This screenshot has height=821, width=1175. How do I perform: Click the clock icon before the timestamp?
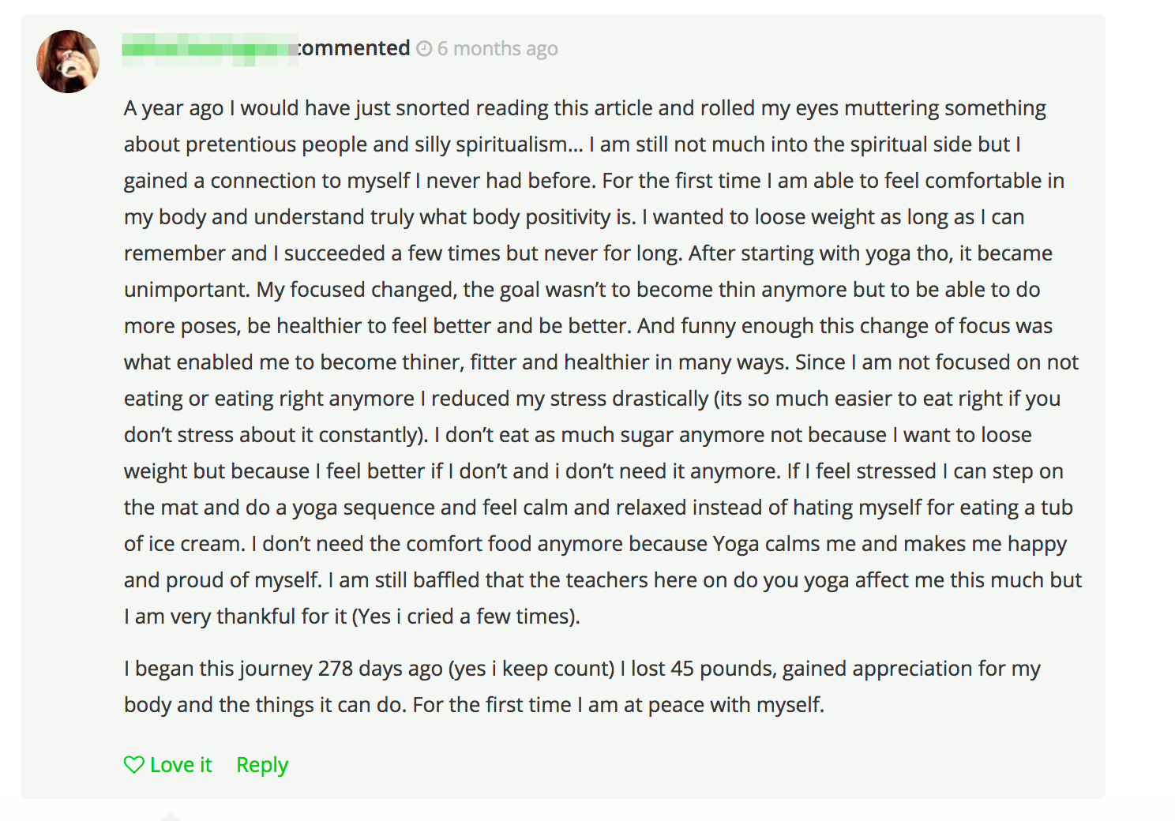pyautogui.click(x=424, y=49)
